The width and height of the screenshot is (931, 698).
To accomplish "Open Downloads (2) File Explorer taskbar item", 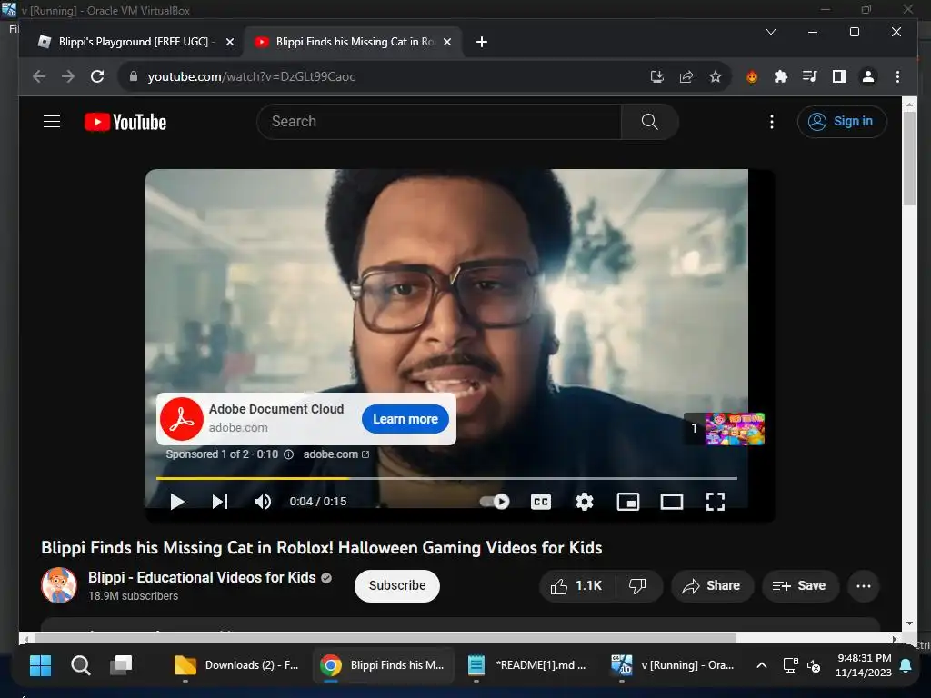I will 237,665.
